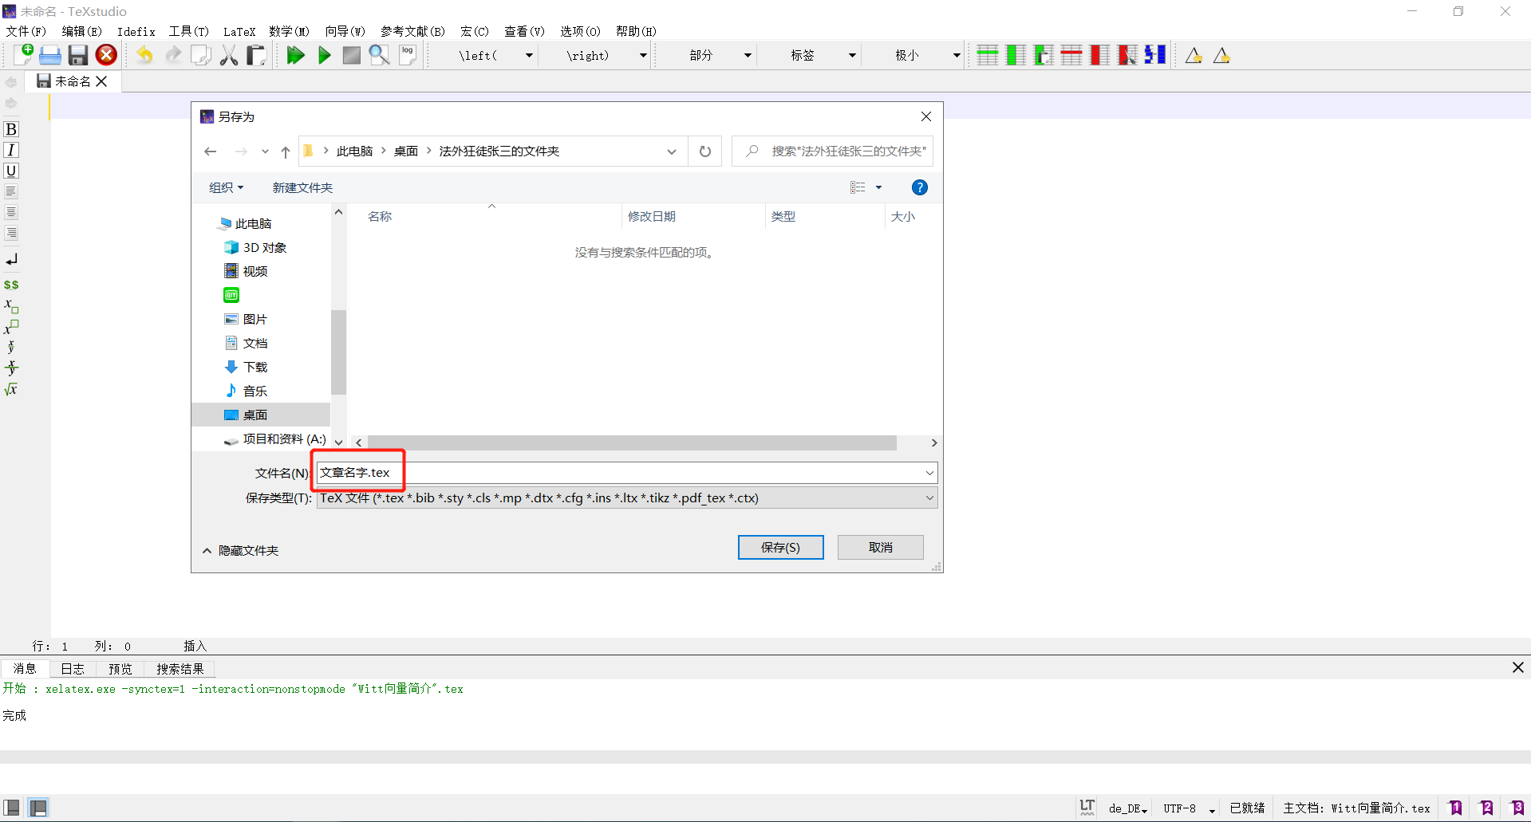Click the 新建文件夹 new folder button
Image resolution: width=1531 pixels, height=822 pixels.
click(x=302, y=187)
